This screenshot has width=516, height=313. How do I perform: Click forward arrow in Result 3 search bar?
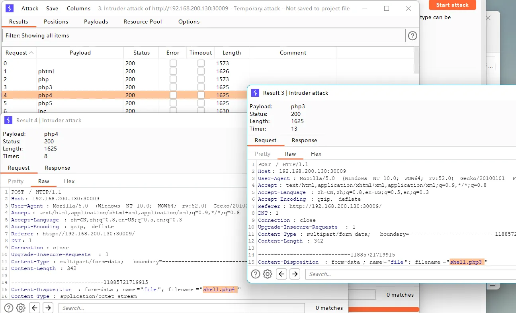click(295, 274)
